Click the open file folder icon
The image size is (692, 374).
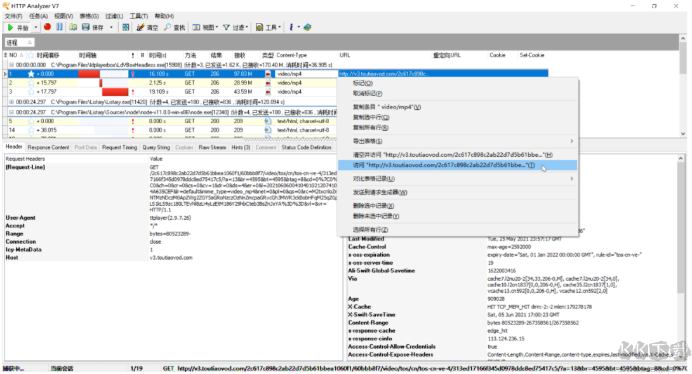pyautogui.click(x=73, y=27)
